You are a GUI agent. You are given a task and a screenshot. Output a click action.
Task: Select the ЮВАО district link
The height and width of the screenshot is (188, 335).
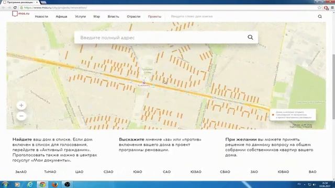(x=283, y=172)
